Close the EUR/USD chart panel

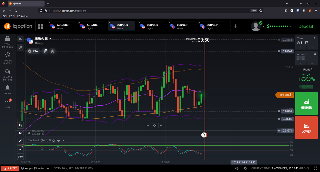(x=20, y=39)
